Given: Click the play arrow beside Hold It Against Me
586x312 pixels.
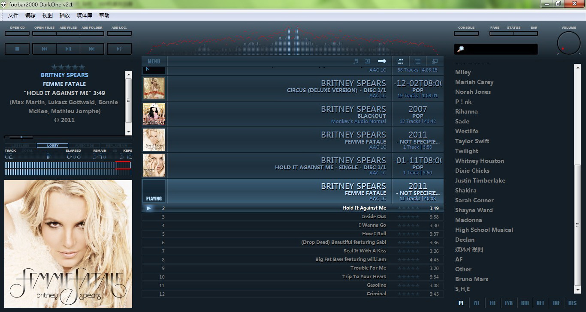Looking at the screenshot, I should pyautogui.click(x=148, y=208).
